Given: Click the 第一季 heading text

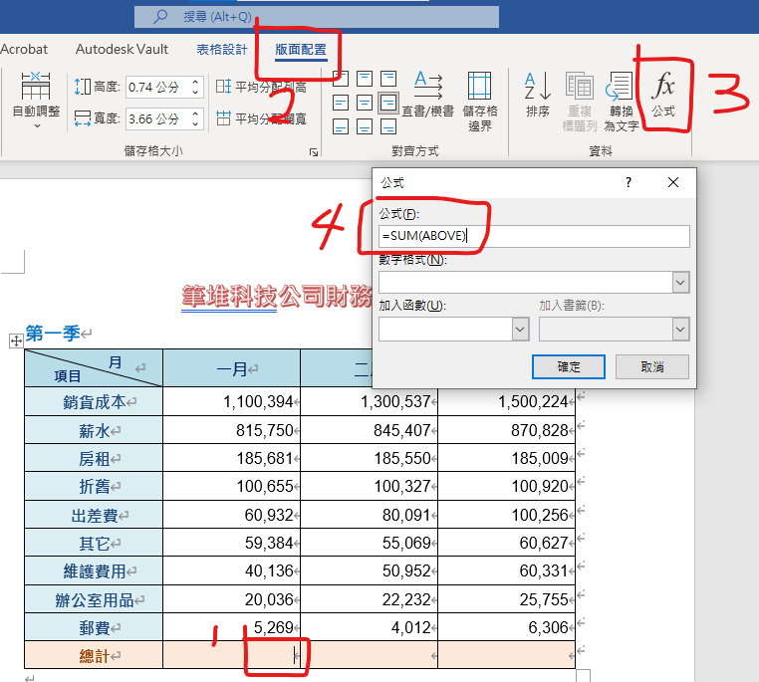Looking at the screenshot, I should (x=53, y=333).
